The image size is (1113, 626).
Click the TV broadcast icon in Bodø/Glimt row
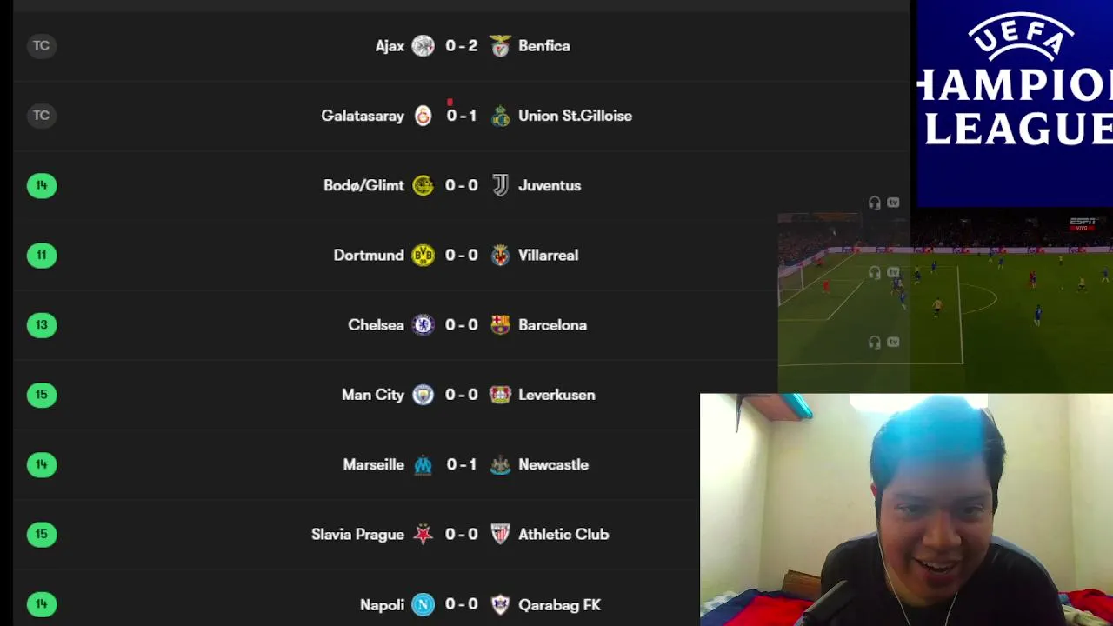tap(893, 203)
